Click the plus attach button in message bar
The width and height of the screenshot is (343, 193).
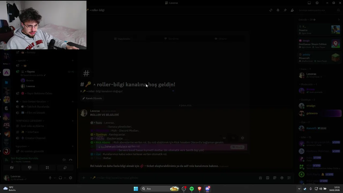click(x=84, y=178)
